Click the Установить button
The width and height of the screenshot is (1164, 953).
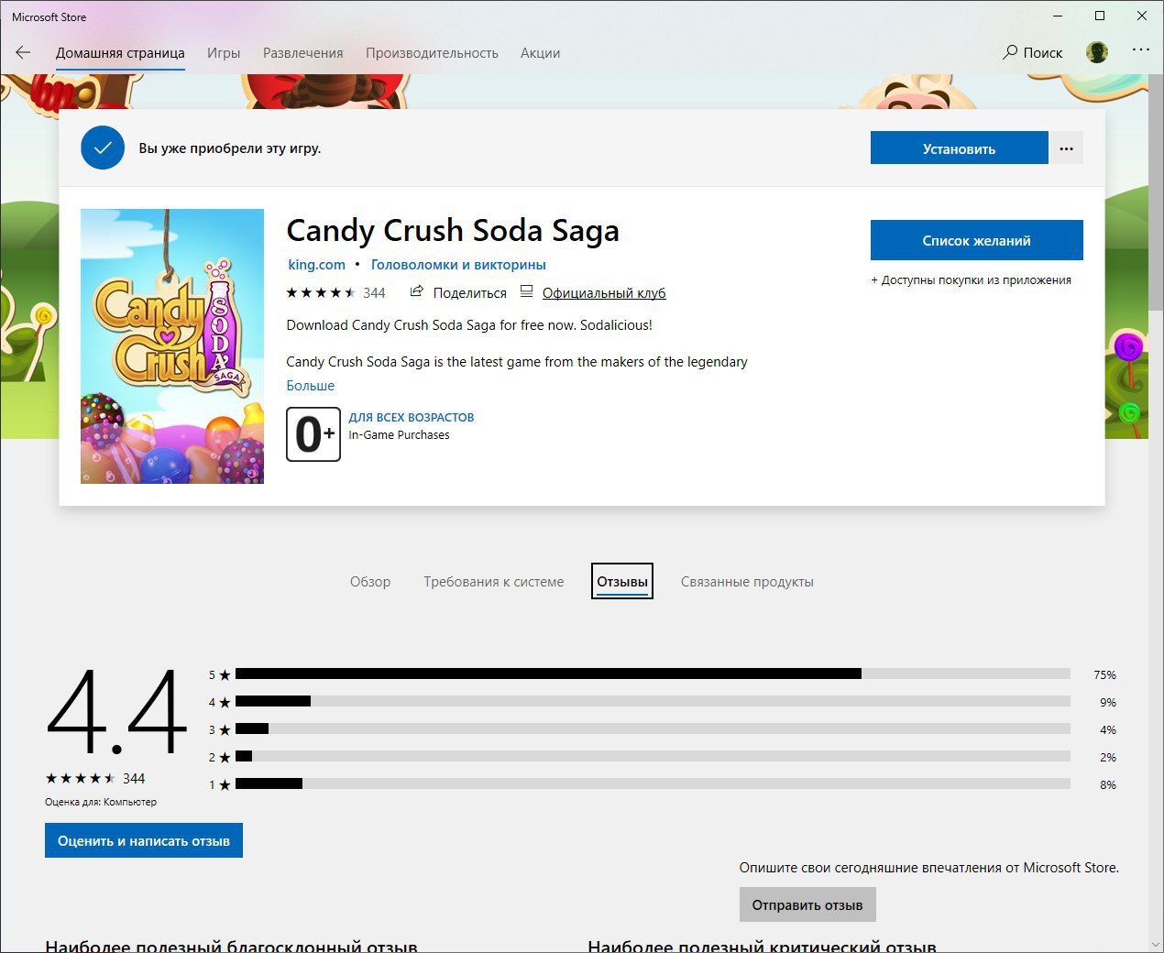(959, 148)
